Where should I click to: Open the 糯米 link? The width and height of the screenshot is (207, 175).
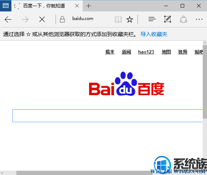click(110, 52)
